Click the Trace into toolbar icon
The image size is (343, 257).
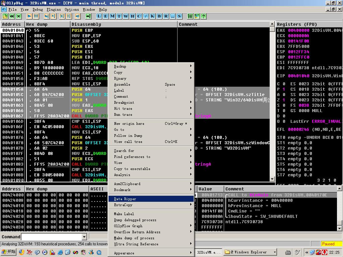tap(62, 16)
